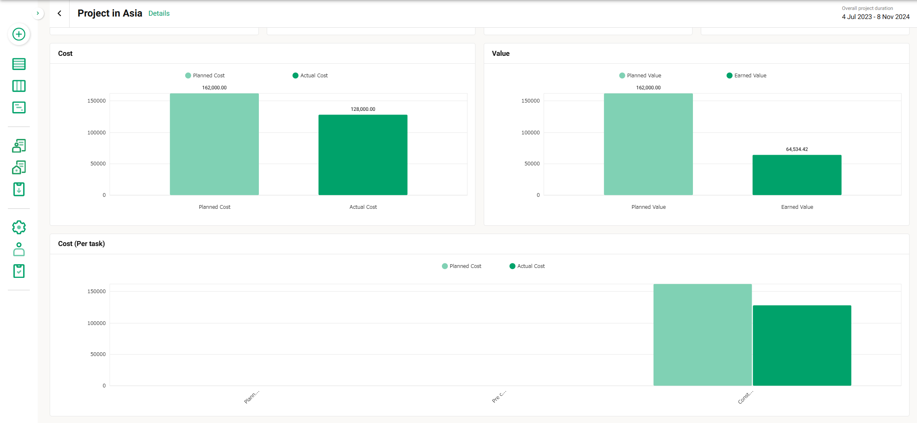Toggle Earned Value legend in Value chart
The width and height of the screenshot is (917, 423).
(x=746, y=76)
